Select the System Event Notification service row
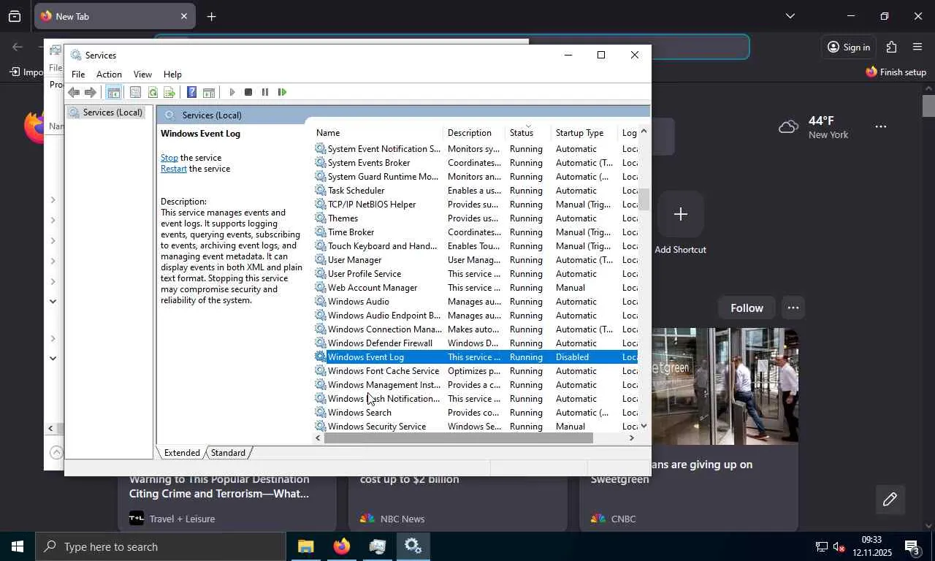The image size is (935, 561). point(475,149)
